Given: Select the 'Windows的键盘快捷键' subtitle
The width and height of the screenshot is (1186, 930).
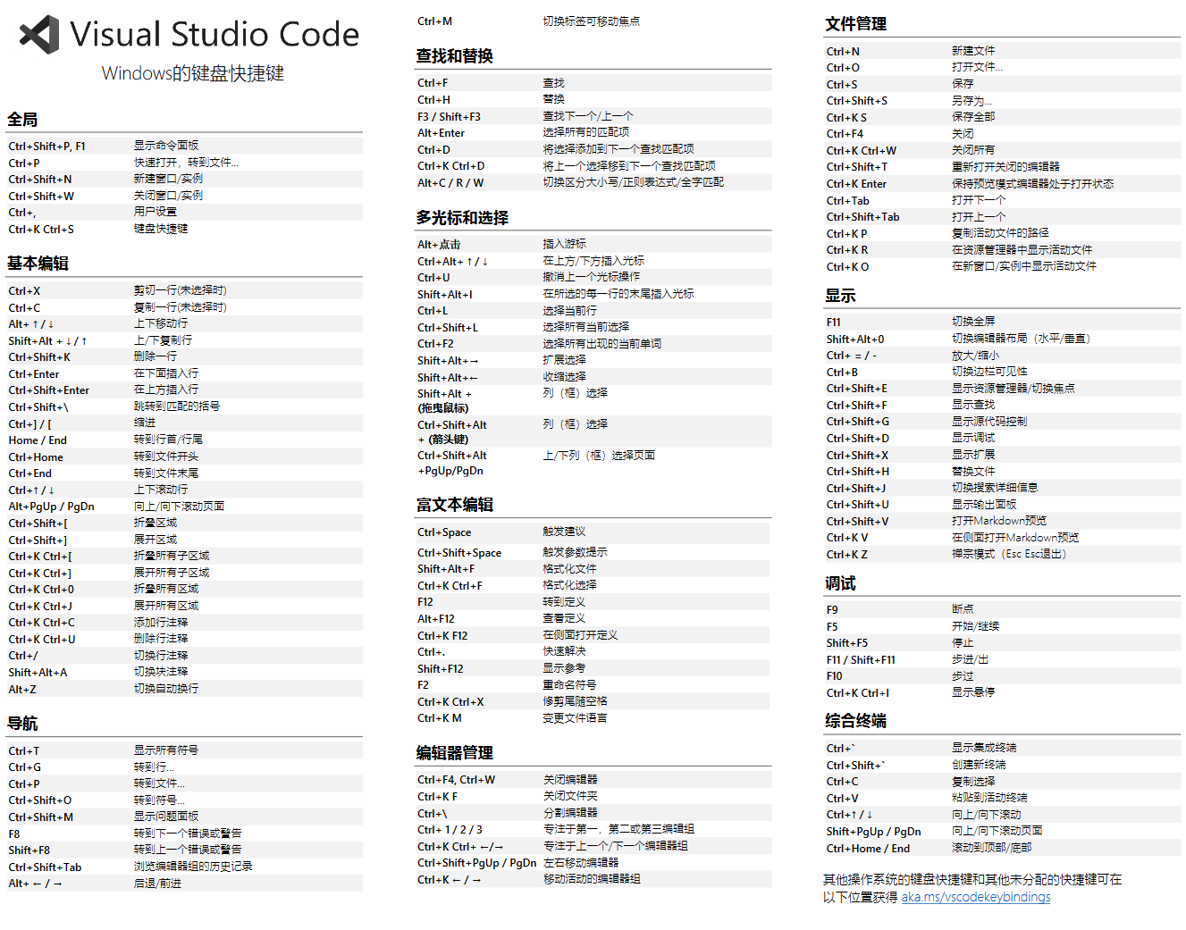Looking at the screenshot, I should [x=192, y=73].
